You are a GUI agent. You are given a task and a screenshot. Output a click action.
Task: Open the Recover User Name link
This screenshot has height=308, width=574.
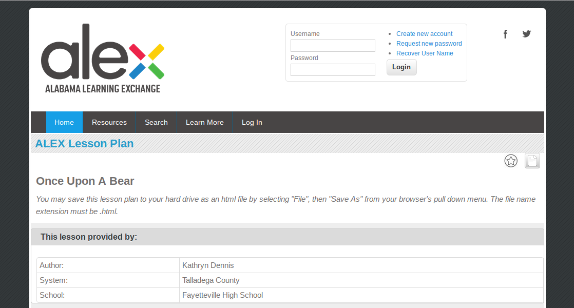tap(425, 53)
